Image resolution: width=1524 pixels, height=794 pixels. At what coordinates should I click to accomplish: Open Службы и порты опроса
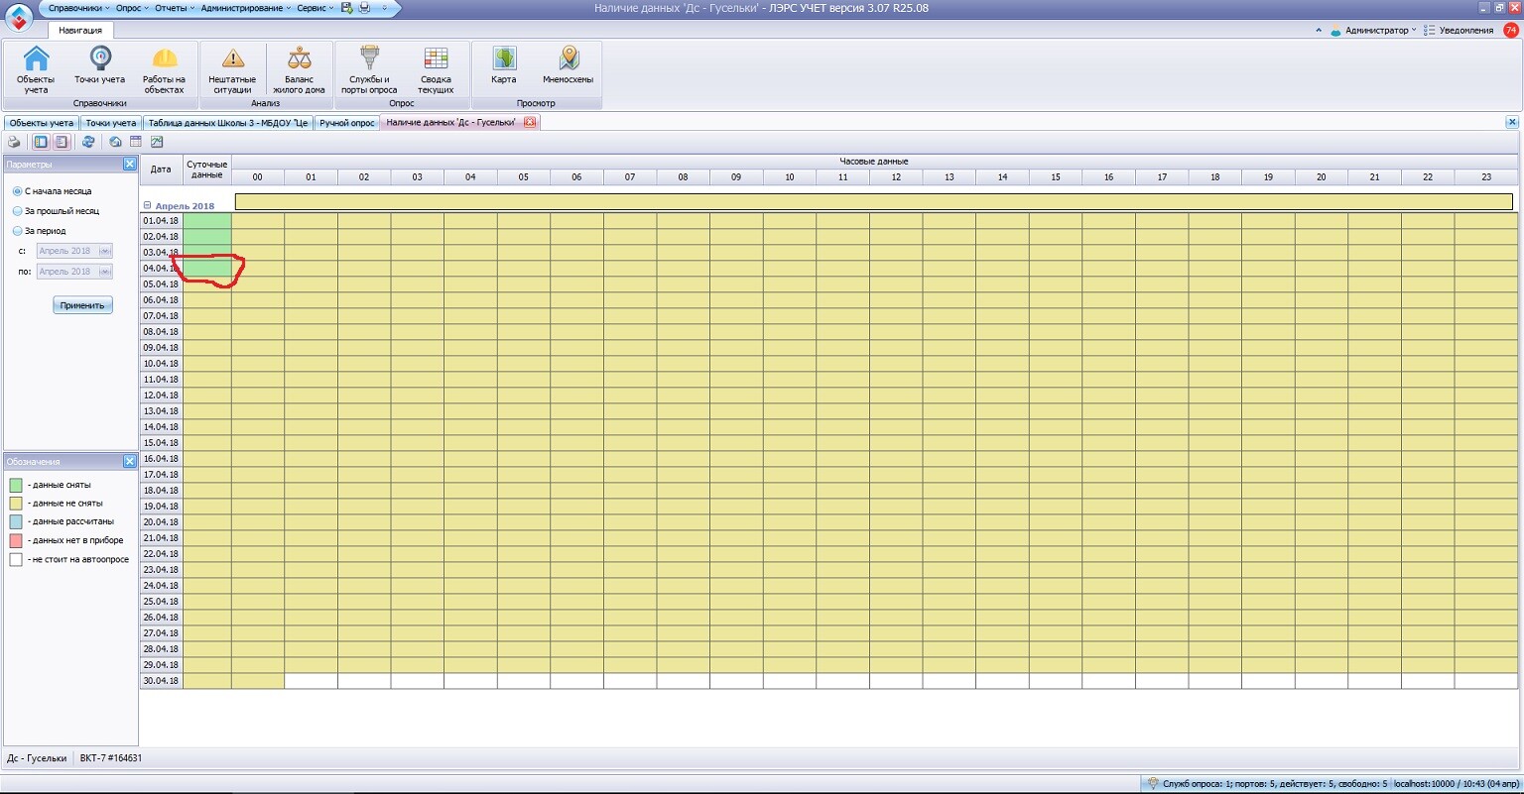369,69
